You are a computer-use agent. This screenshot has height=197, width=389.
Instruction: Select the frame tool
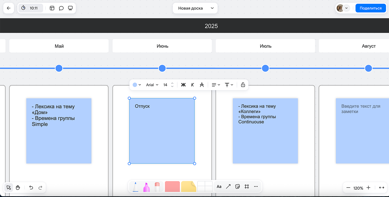pos(247,187)
